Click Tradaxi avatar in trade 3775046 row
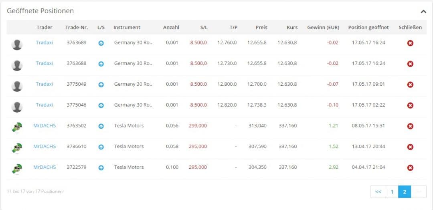Viewport: 433px width, 210px height. tap(17, 107)
